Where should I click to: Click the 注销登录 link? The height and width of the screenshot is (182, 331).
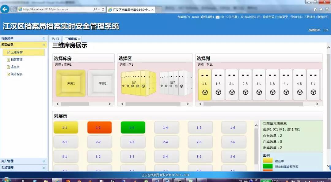282,17
